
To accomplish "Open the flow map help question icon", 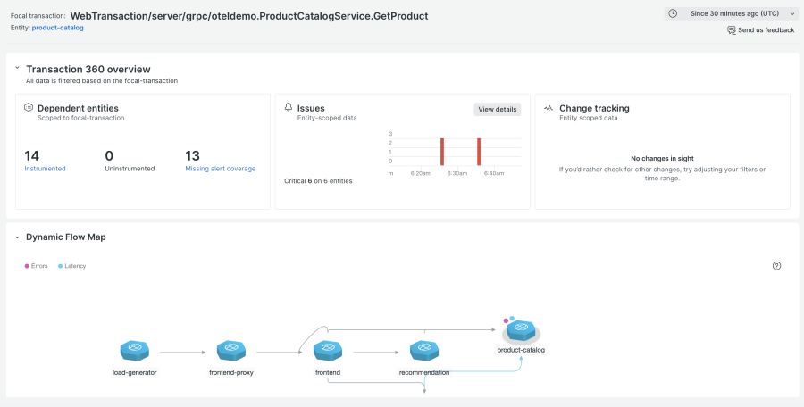I will [777, 265].
